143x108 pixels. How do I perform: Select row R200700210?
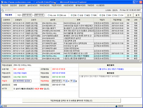tap(71, 33)
